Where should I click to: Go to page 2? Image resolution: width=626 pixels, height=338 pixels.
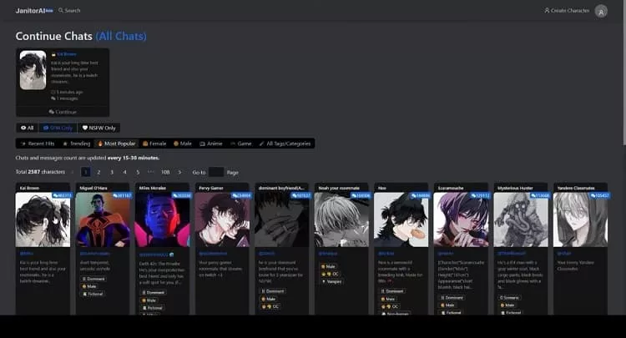click(98, 173)
